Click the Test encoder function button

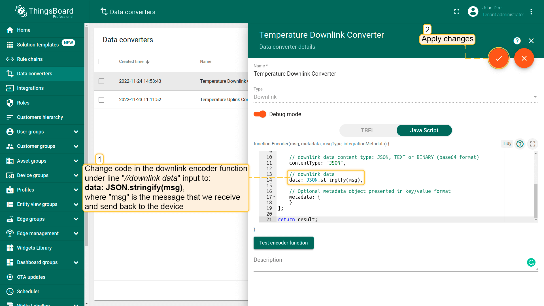[283, 243]
